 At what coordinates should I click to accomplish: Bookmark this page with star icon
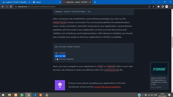154,6
